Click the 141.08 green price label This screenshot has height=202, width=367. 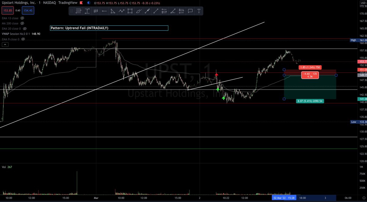362,99
